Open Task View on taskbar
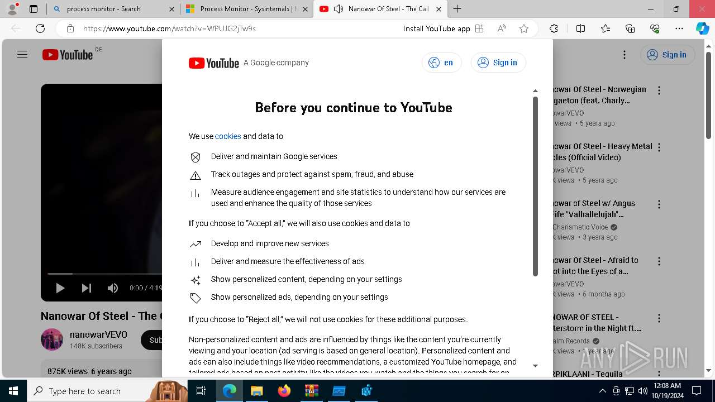Viewport: 715px width, 402px height. (x=201, y=391)
